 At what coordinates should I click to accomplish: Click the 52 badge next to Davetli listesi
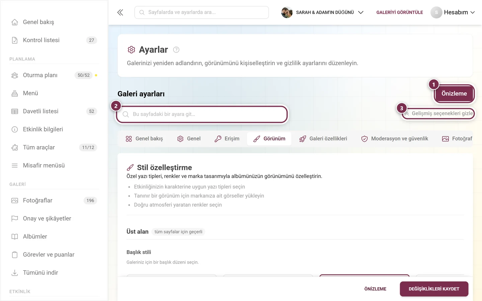point(92,111)
